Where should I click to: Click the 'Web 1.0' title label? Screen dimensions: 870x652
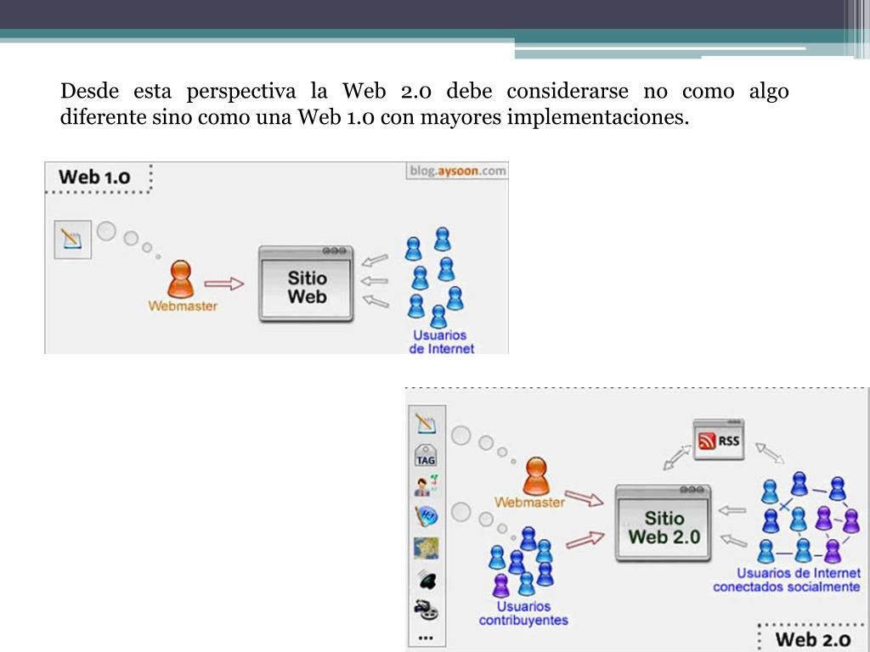pos(94,177)
